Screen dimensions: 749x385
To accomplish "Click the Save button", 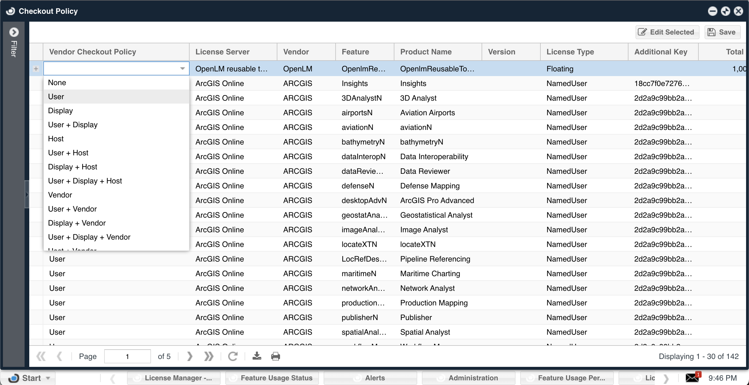I will [x=722, y=32].
